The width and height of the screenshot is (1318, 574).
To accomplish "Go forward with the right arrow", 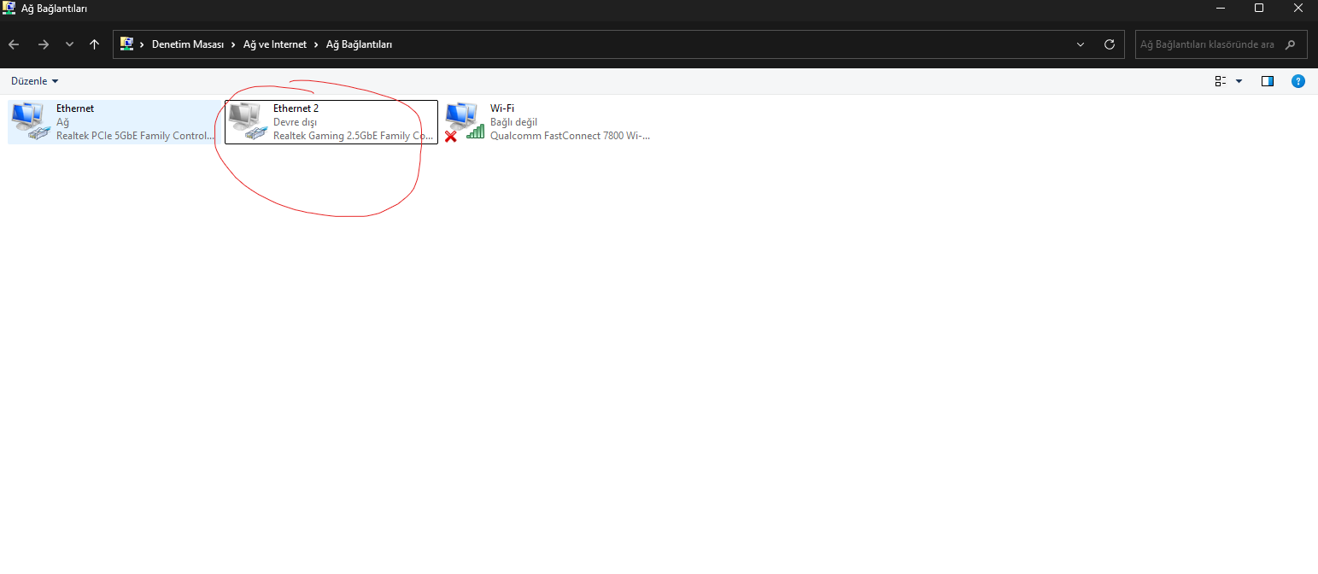I will [43, 44].
